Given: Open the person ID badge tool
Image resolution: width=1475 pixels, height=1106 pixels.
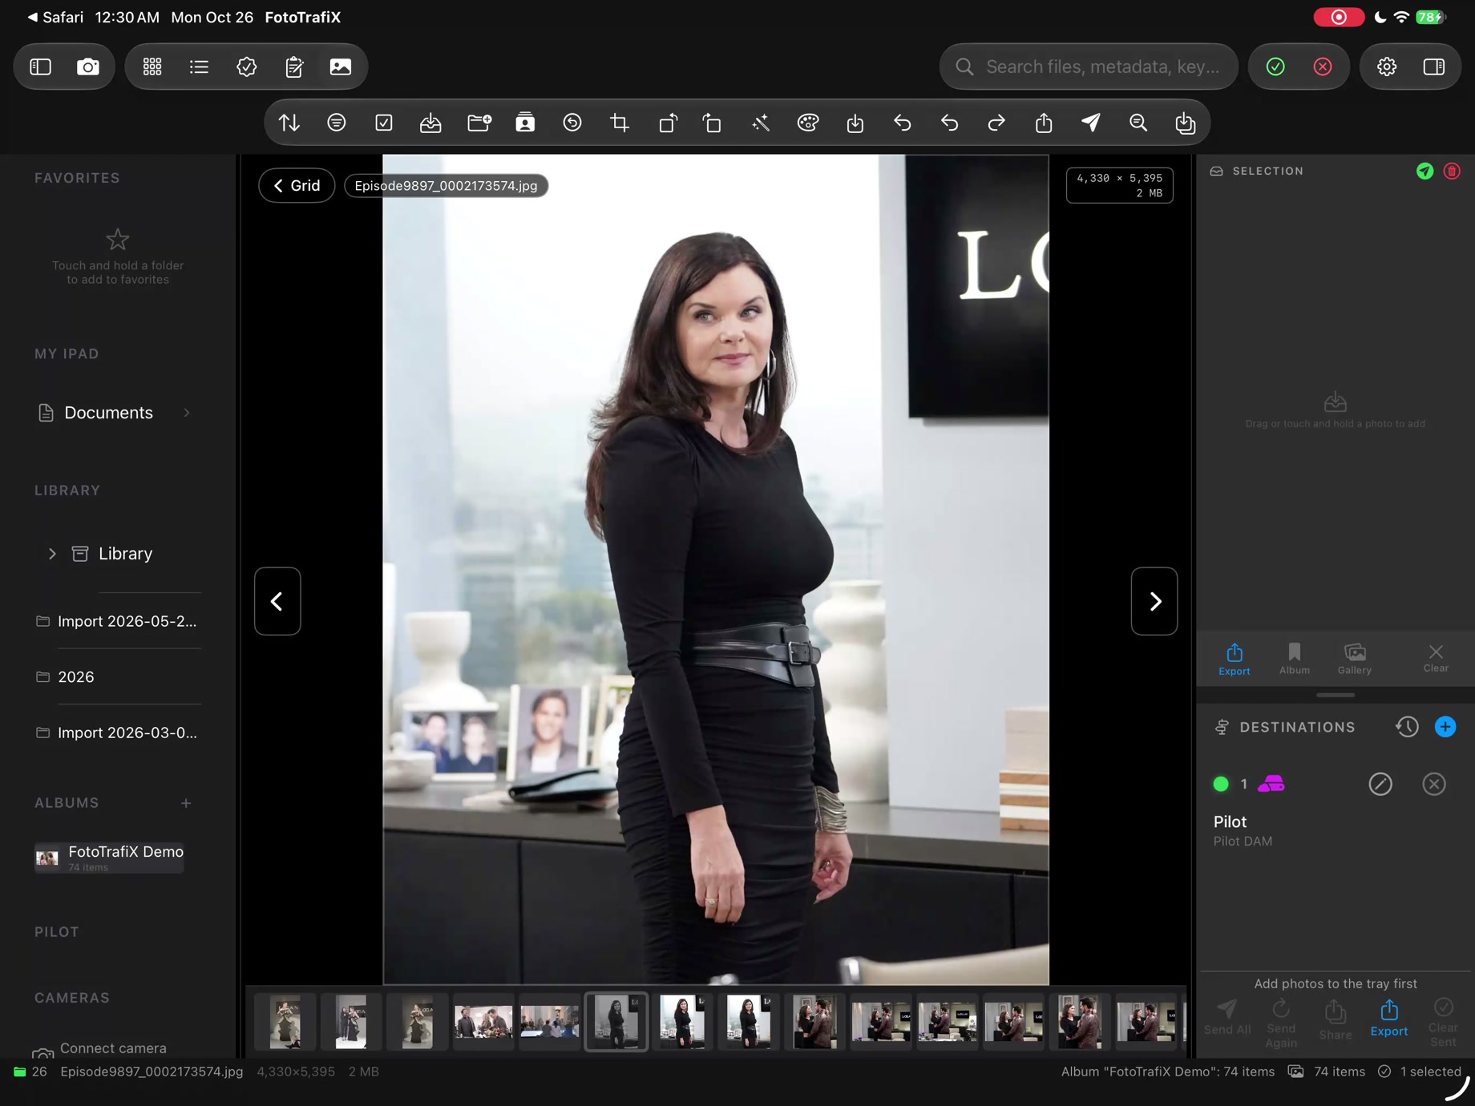Looking at the screenshot, I should tap(525, 123).
